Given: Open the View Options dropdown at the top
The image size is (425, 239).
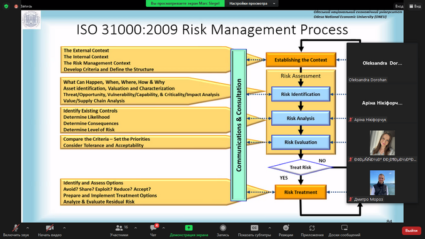Looking at the screenshot, I should (252, 4).
